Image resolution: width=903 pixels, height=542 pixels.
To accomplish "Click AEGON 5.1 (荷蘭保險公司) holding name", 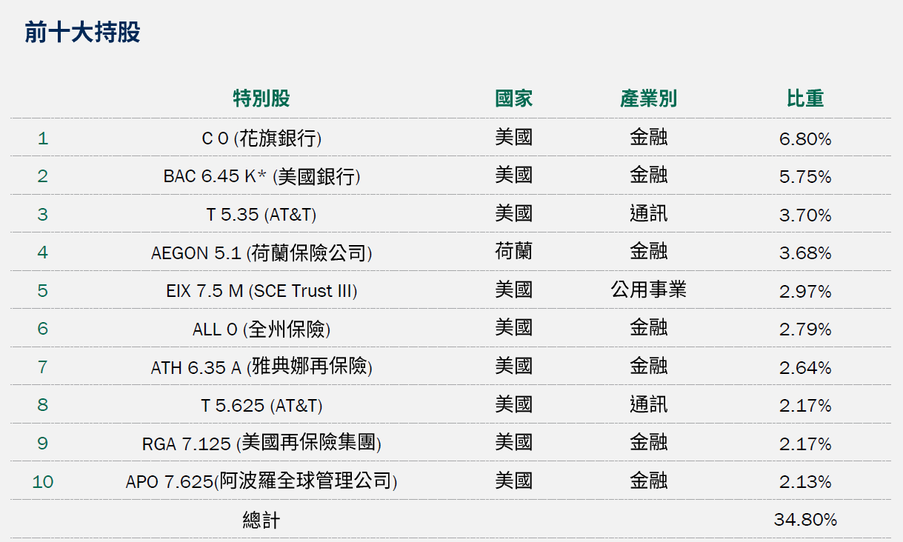I will pos(261,253).
